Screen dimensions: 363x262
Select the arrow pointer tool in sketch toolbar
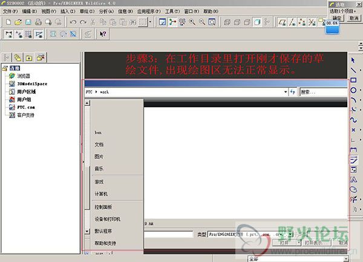tap(353, 60)
